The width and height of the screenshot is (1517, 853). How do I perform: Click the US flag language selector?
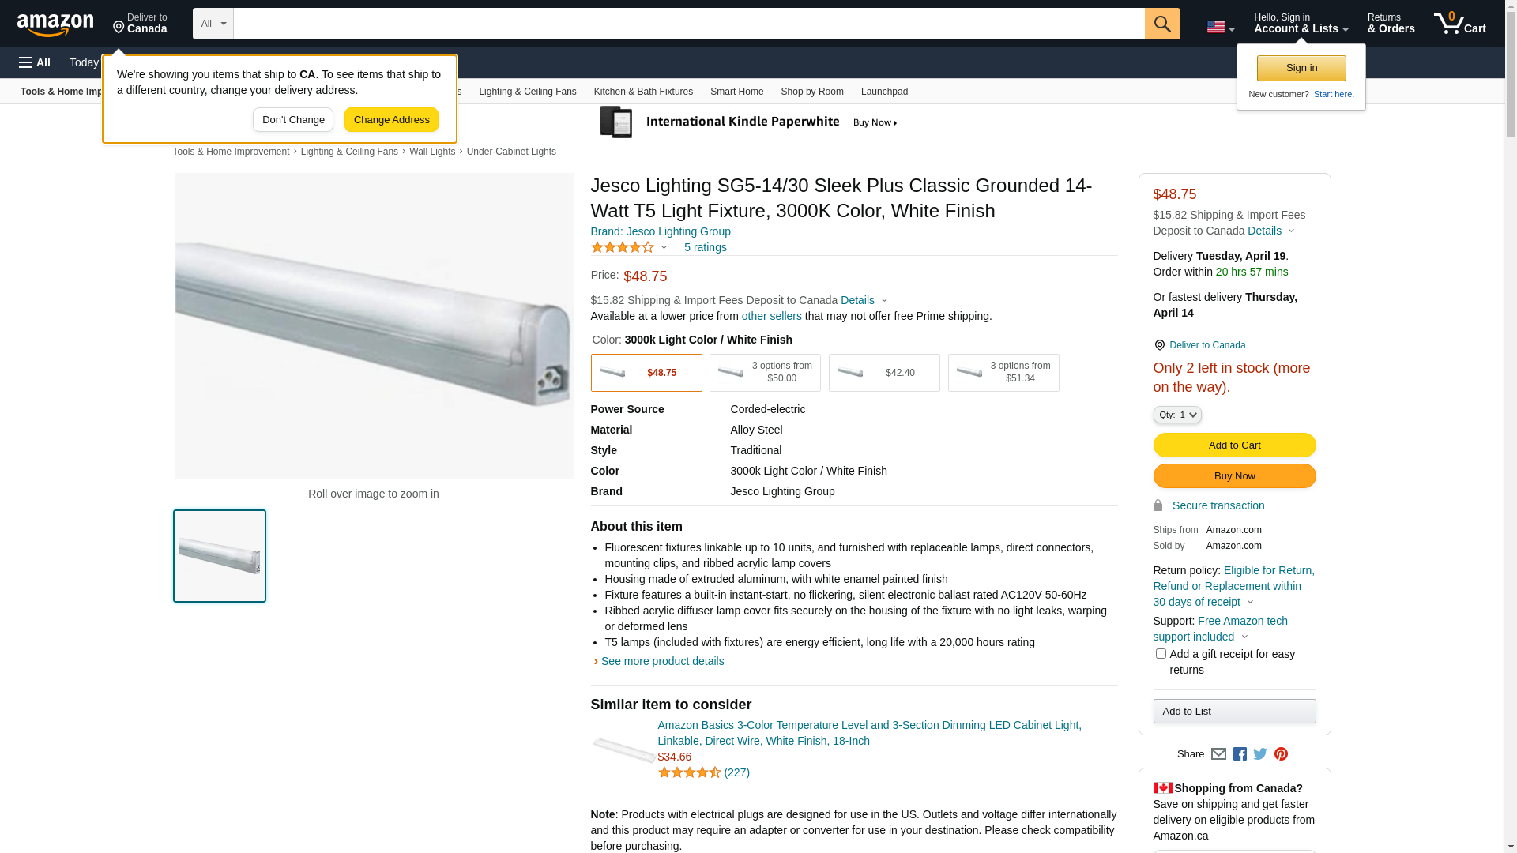click(x=1220, y=27)
